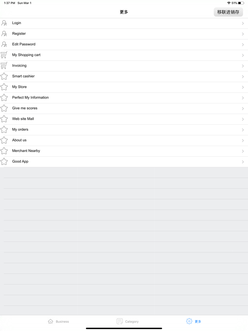Tap the cart icon beside My Shopping cart

point(4,55)
